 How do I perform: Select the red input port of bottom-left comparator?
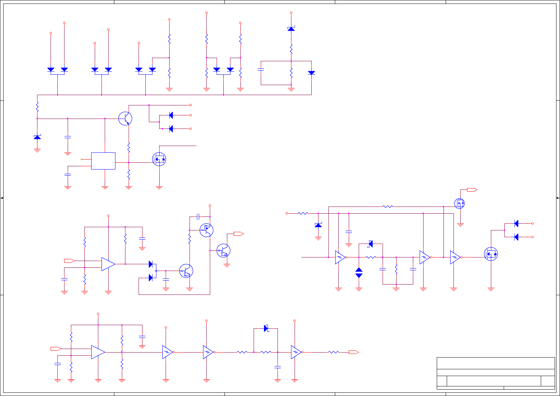[x=56, y=349]
